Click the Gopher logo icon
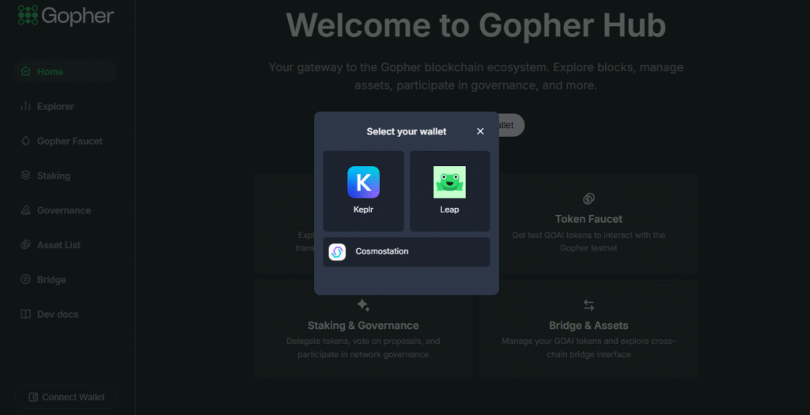The image size is (810, 415). tap(28, 15)
